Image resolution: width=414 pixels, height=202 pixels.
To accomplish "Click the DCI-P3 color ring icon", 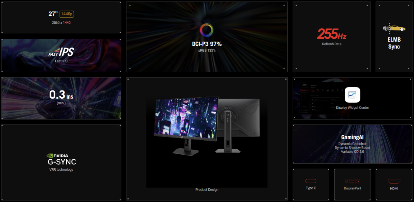I will click(x=206, y=30).
